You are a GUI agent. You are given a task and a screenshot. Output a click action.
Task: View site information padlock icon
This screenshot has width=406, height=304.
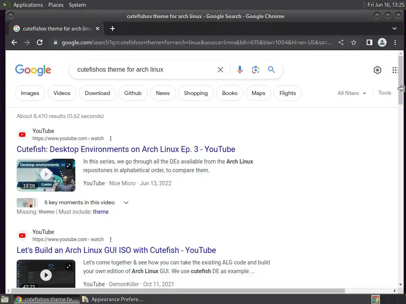point(55,42)
